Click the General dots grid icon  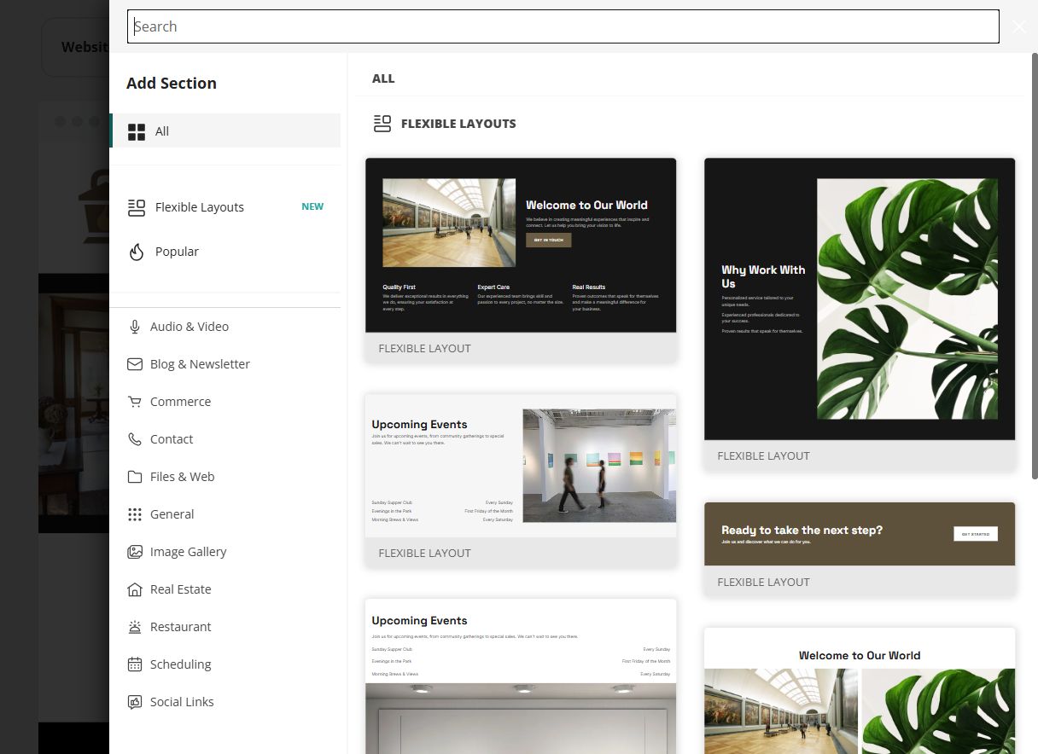click(135, 514)
